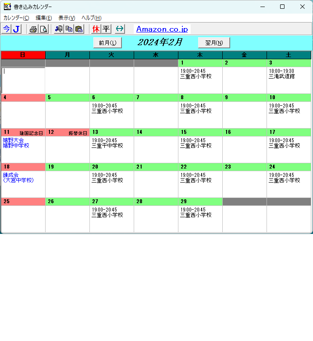Click the clipboard paste icon

click(79, 29)
